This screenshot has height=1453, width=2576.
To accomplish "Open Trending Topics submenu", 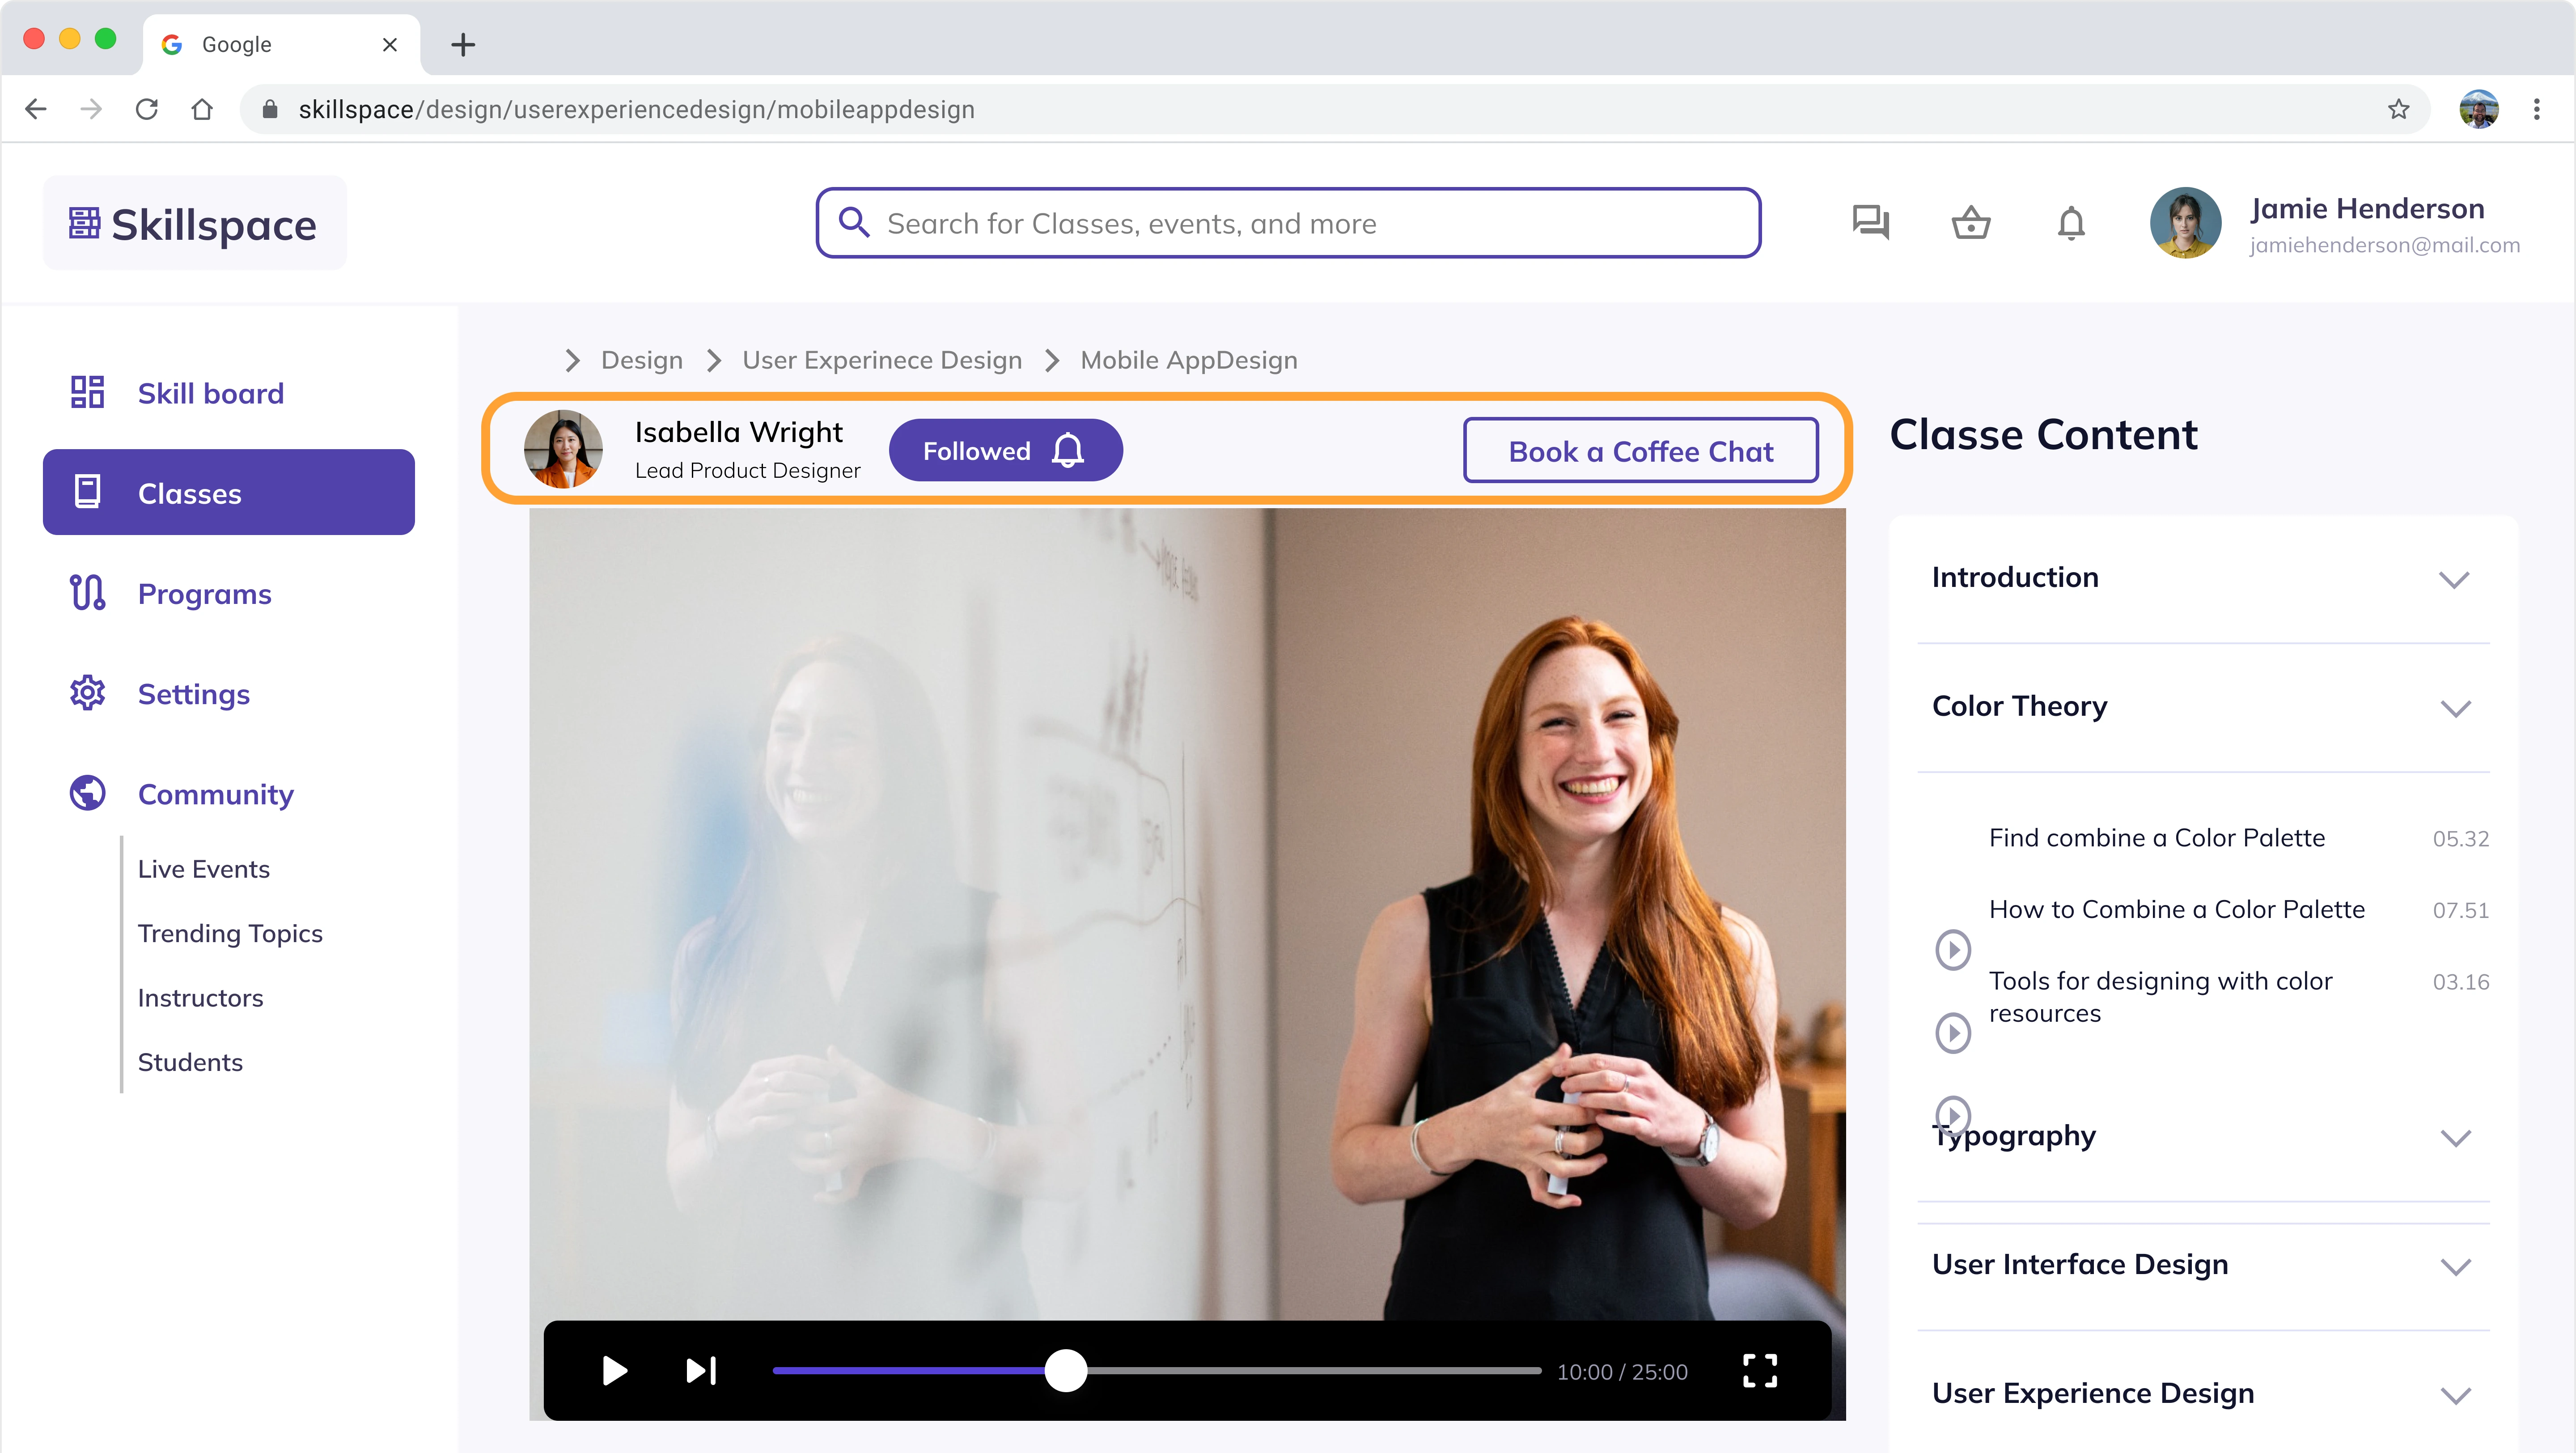I will pyautogui.click(x=230, y=933).
